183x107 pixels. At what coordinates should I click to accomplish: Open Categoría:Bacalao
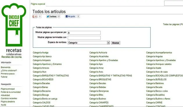(x=98, y=83)
